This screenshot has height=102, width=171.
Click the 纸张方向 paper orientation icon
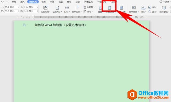(x=45, y=8)
